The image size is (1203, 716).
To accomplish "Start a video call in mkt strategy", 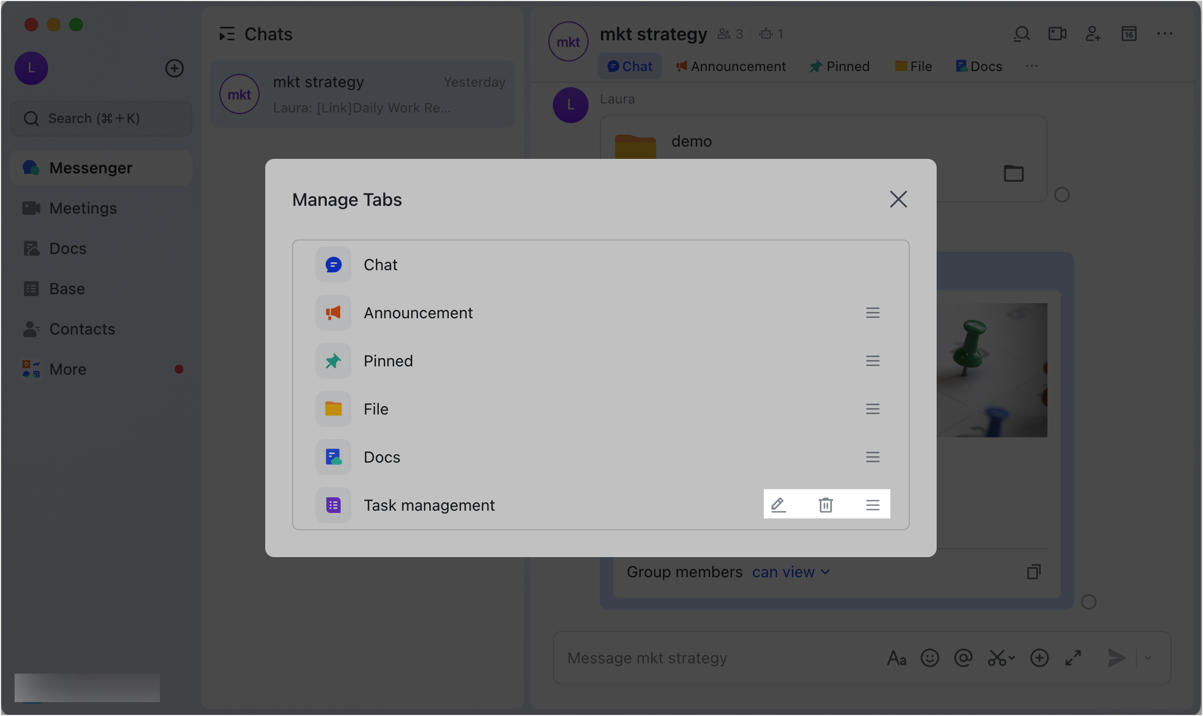I will (1056, 34).
